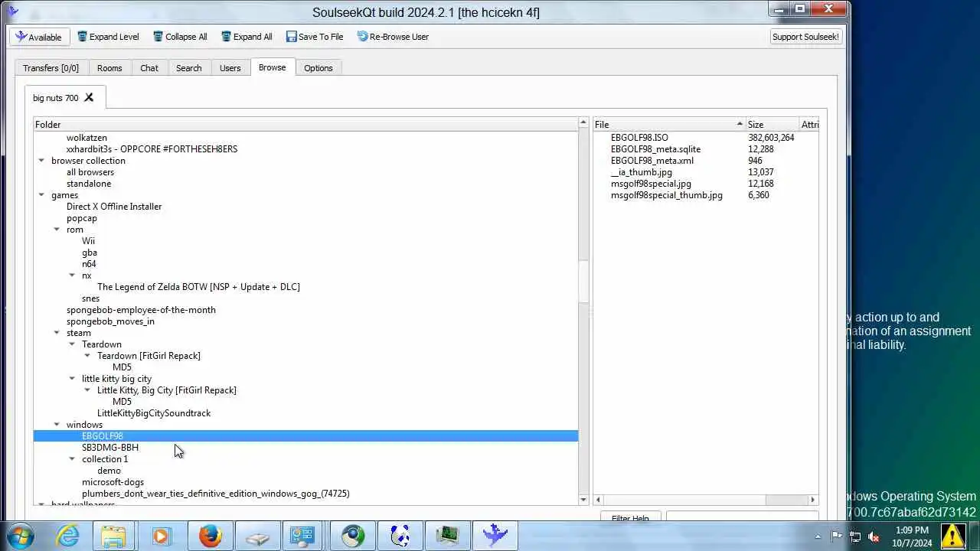Collapse the nx folder
980x551 pixels.
click(72, 275)
